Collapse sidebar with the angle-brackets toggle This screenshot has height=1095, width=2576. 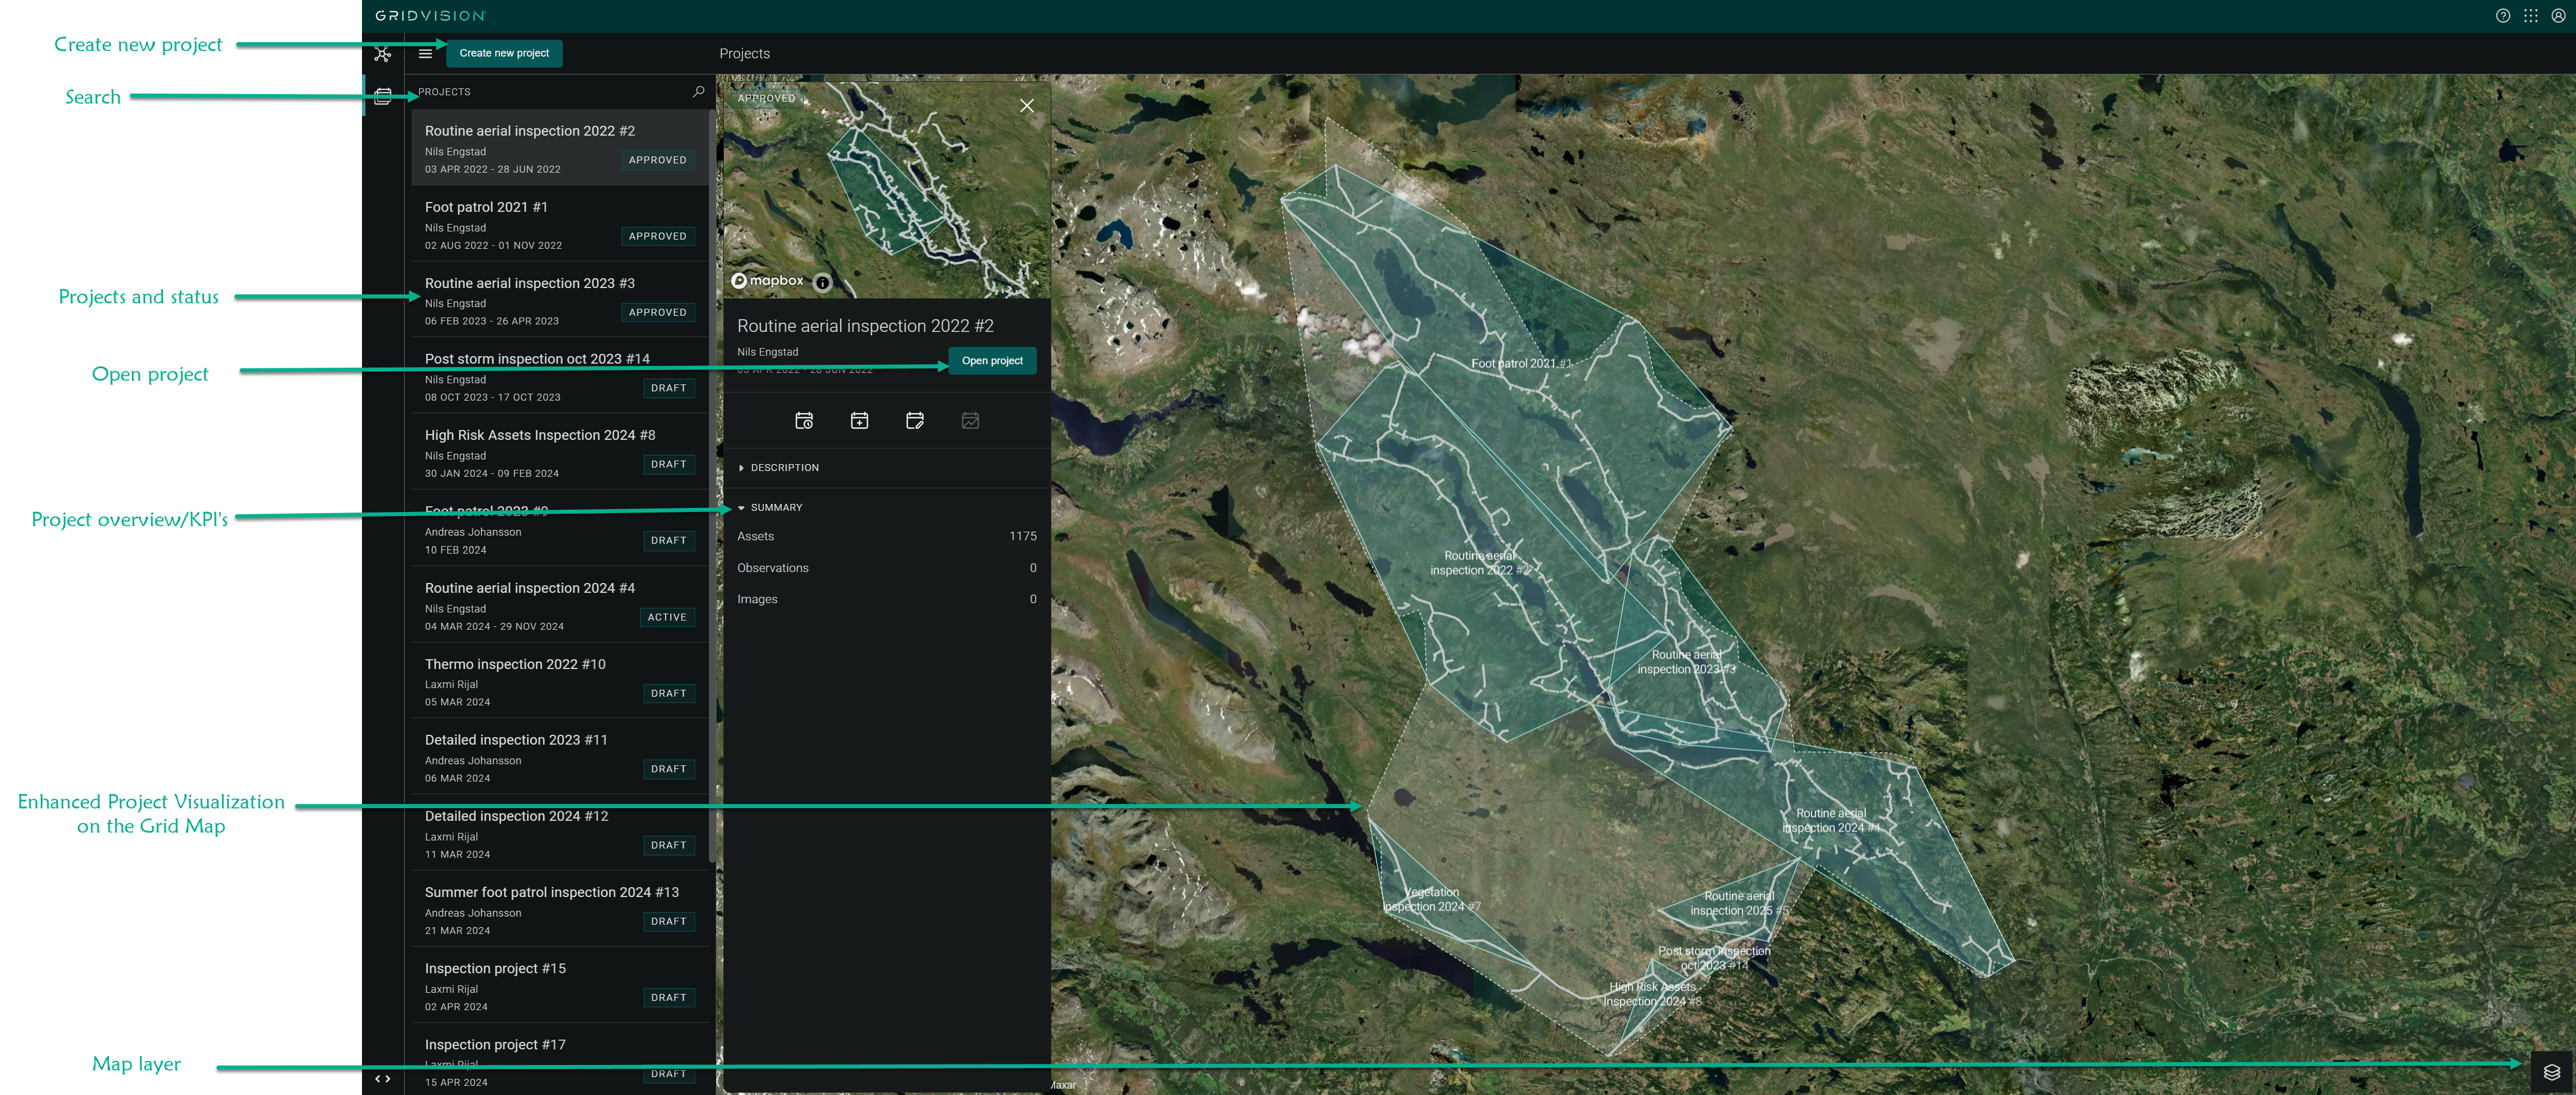click(382, 1079)
